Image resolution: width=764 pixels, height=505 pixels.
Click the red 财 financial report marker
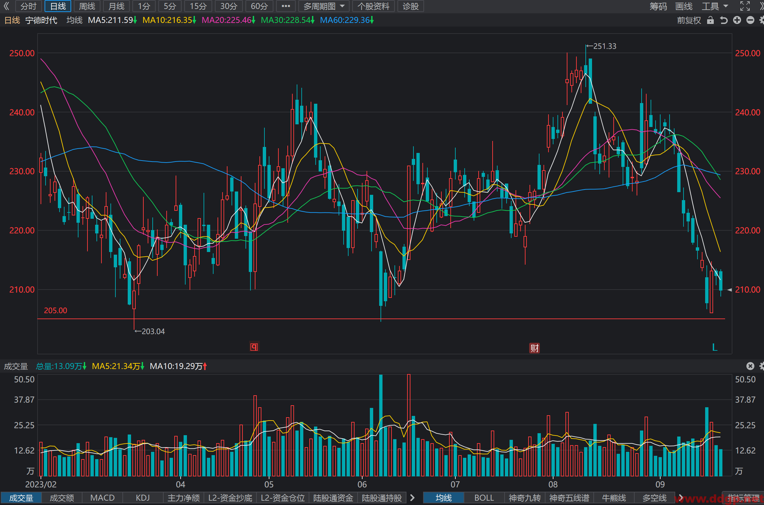click(x=534, y=348)
